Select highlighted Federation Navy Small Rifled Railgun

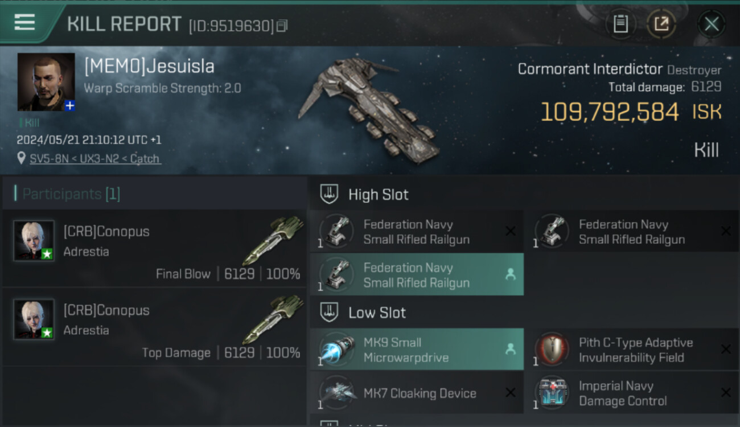tap(417, 275)
